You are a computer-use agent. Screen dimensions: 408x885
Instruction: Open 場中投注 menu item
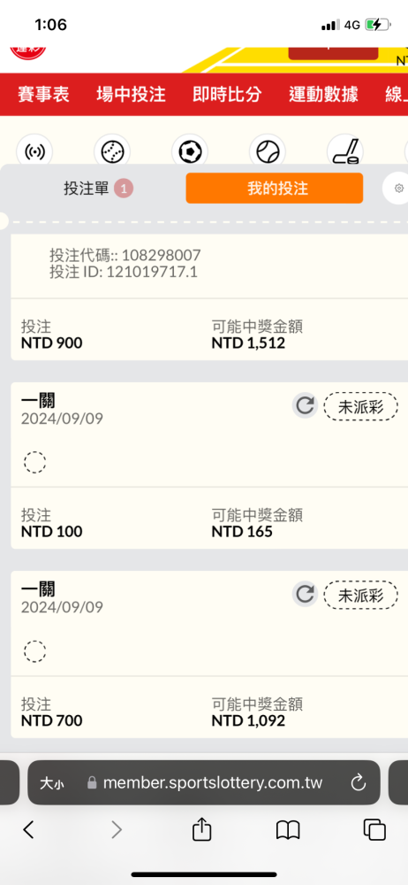coord(131,95)
